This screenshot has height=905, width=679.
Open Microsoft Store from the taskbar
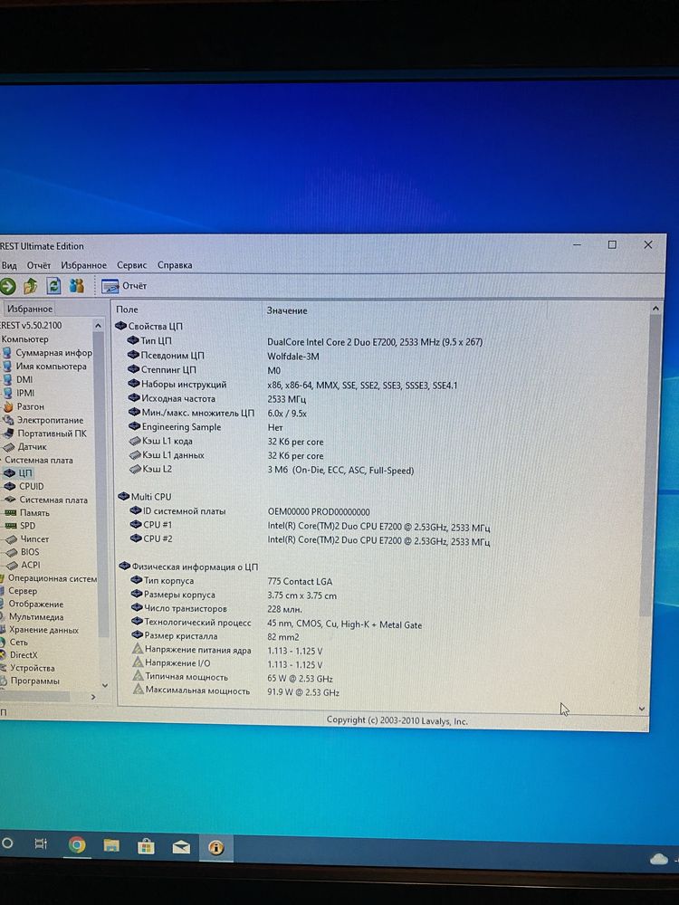[x=146, y=847]
